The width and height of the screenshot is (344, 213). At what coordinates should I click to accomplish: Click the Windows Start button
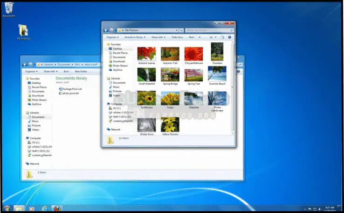pos(7,208)
